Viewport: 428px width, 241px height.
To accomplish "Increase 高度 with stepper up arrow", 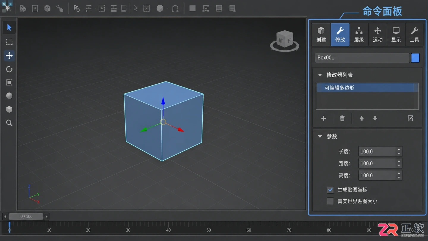I will 399,173.
